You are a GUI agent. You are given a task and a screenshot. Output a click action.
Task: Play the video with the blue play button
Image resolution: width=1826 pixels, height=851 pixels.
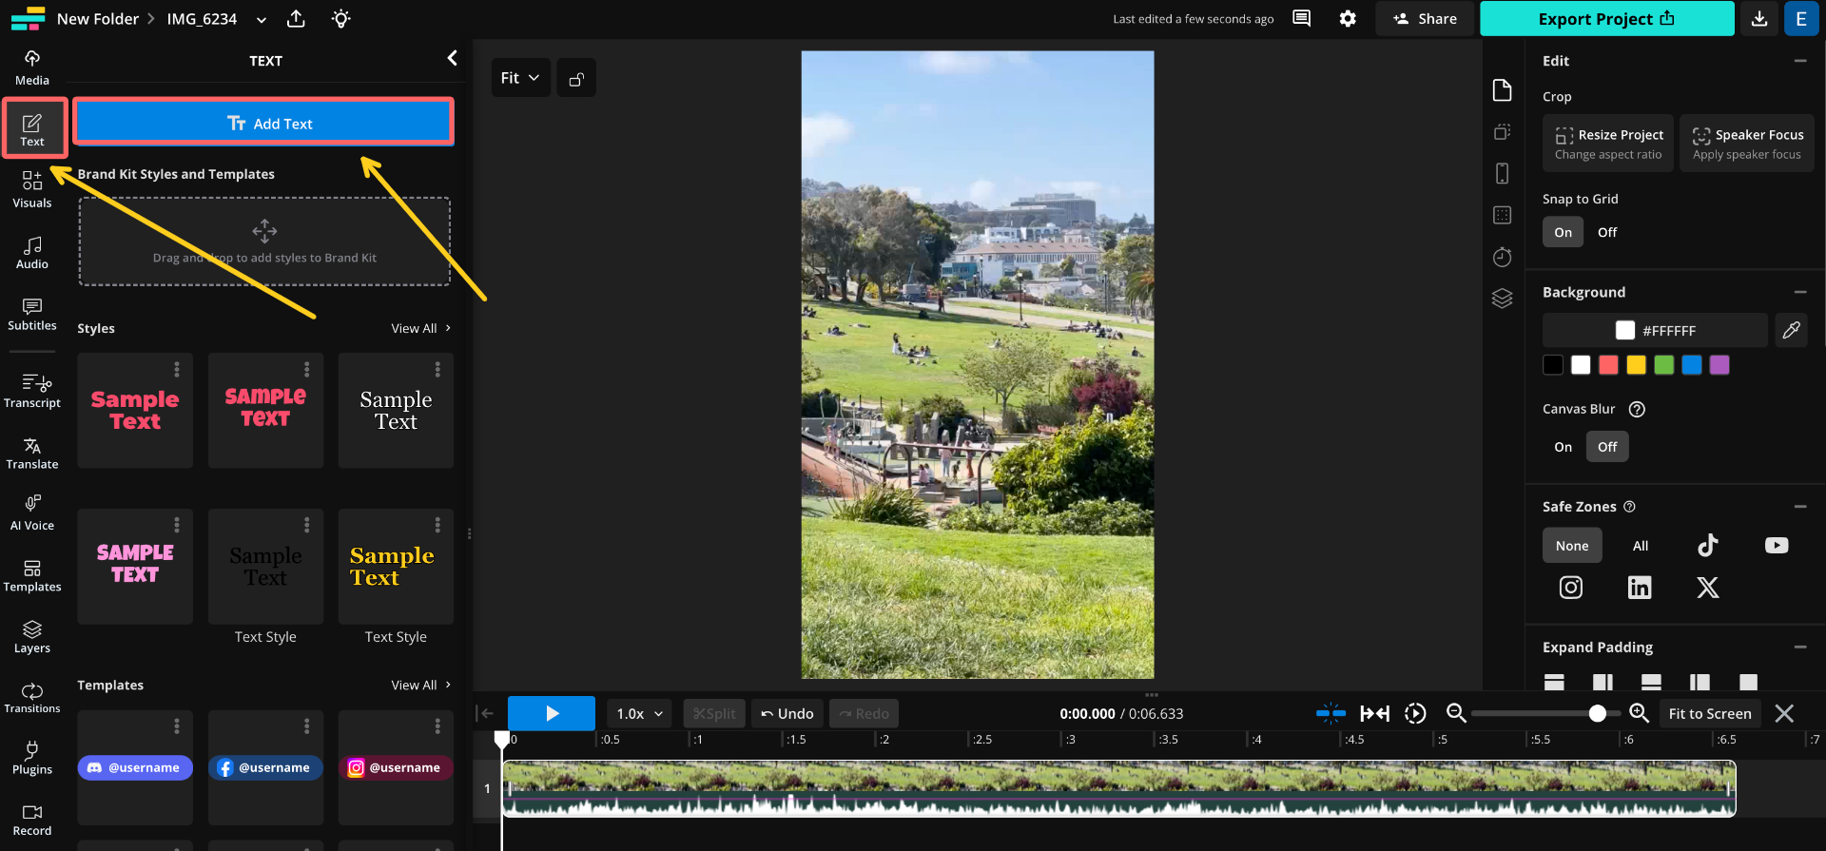[x=552, y=713]
